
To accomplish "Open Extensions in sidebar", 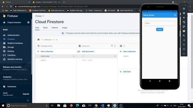I will pos(12,87).
